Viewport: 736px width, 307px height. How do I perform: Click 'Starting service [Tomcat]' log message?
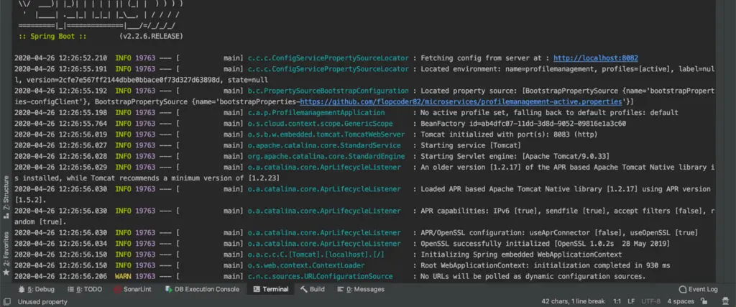pyautogui.click(x=471, y=145)
